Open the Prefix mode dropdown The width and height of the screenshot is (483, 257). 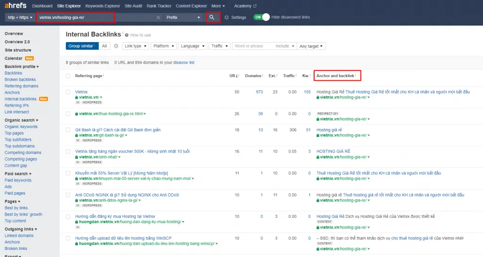183,17
